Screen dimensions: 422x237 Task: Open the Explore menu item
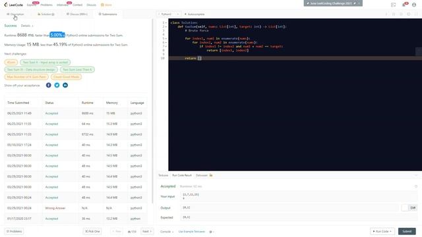point(31,5)
